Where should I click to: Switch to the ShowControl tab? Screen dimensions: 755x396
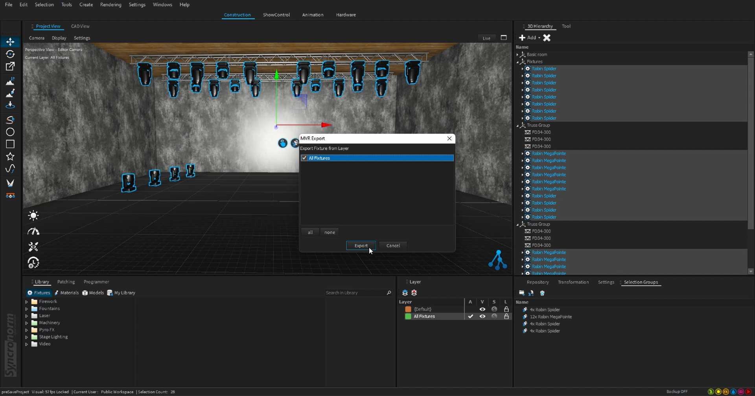(x=276, y=15)
